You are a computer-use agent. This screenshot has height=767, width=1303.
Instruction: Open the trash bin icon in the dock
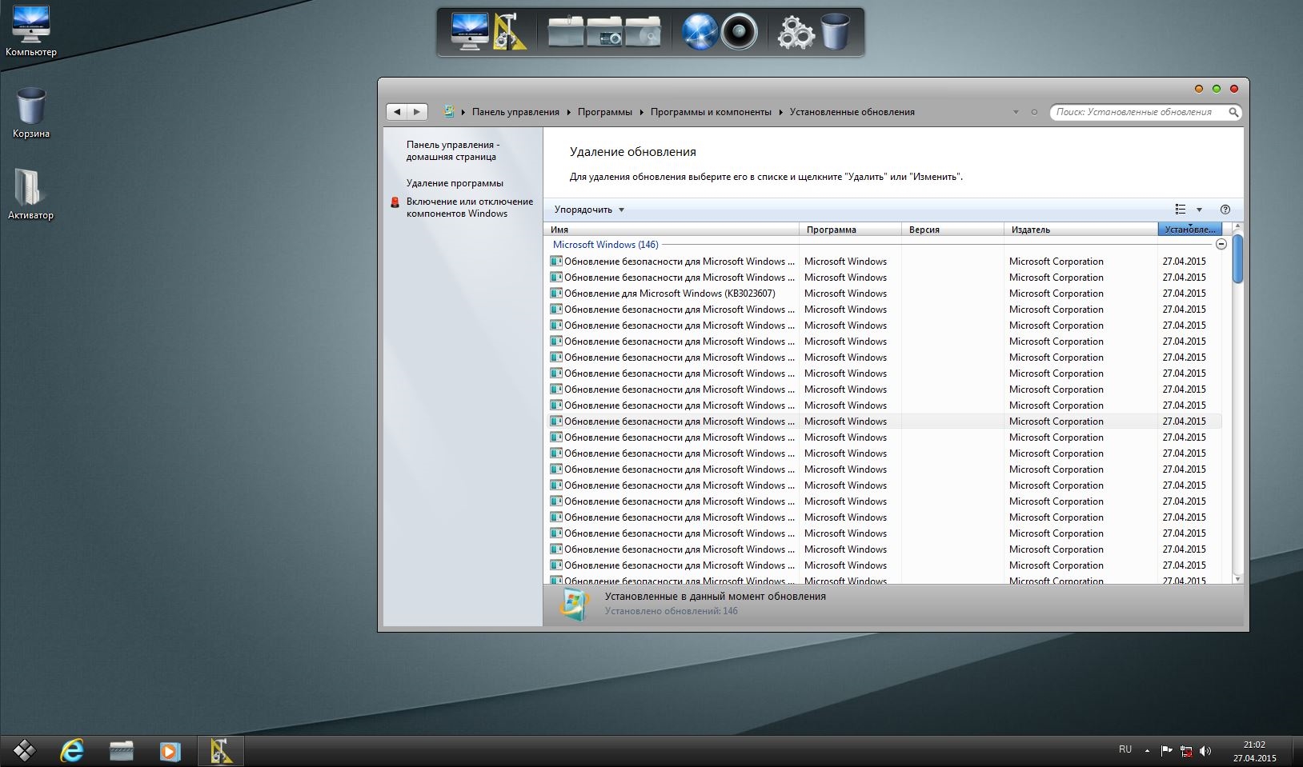click(x=835, y=32)
